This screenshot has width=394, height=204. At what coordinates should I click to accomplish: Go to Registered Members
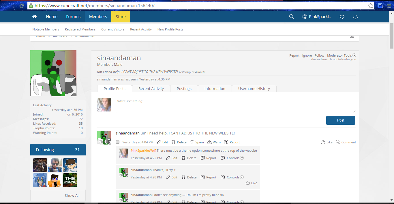coord(80,29)
